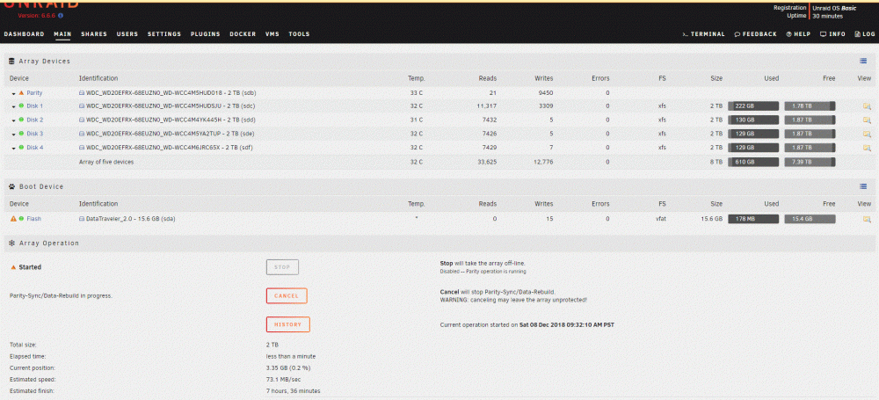Click Disk 1 used space bar 222 GB
879x400 pixels.
point(753,106)
